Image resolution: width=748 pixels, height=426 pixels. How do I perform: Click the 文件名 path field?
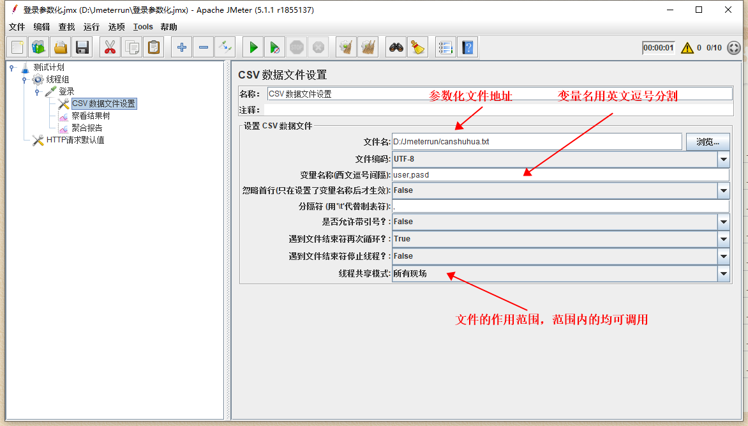click(x=537, y=142)
